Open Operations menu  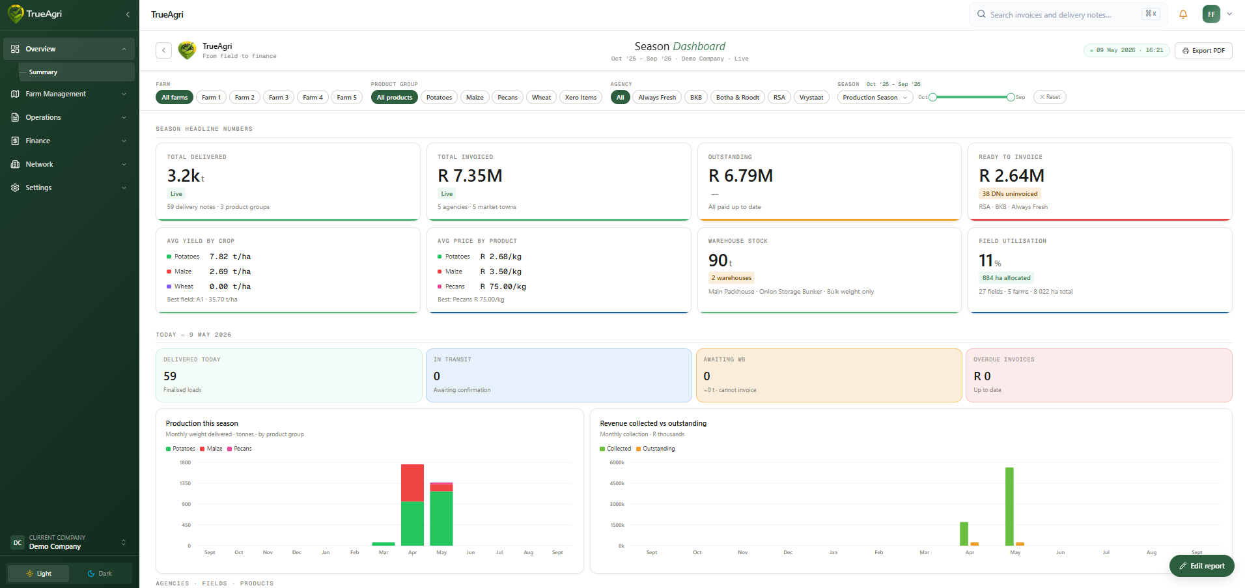click(x=69, y=117)
